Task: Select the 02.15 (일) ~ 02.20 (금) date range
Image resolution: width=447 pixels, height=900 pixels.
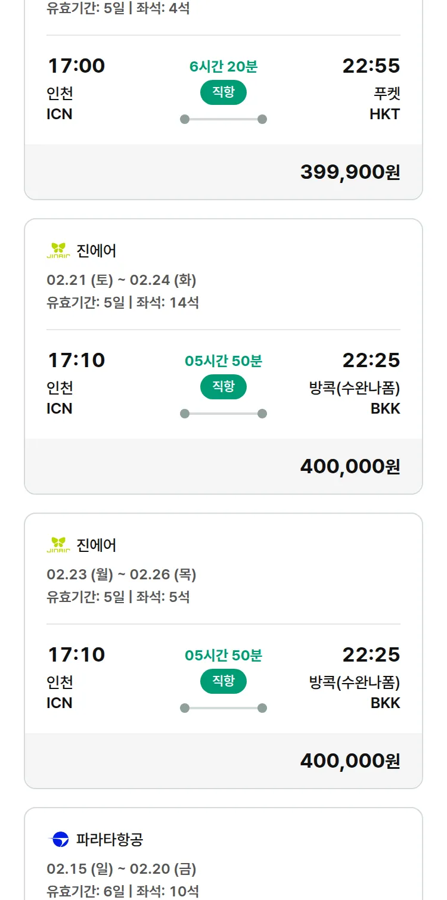Action: 122,868
